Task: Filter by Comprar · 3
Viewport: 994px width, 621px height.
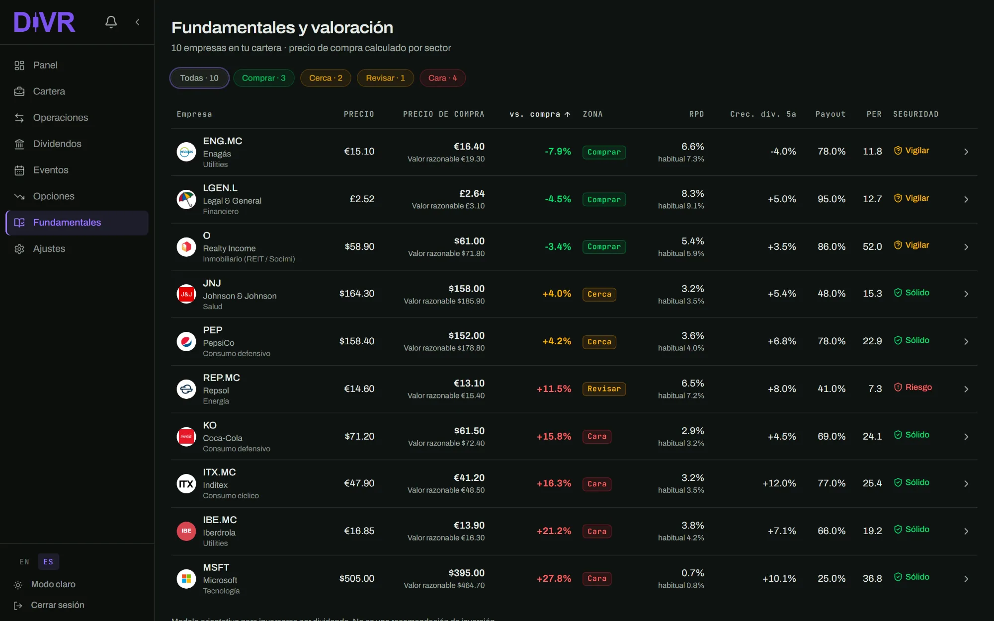Action: pyautogui.click(x=264, y=78)
